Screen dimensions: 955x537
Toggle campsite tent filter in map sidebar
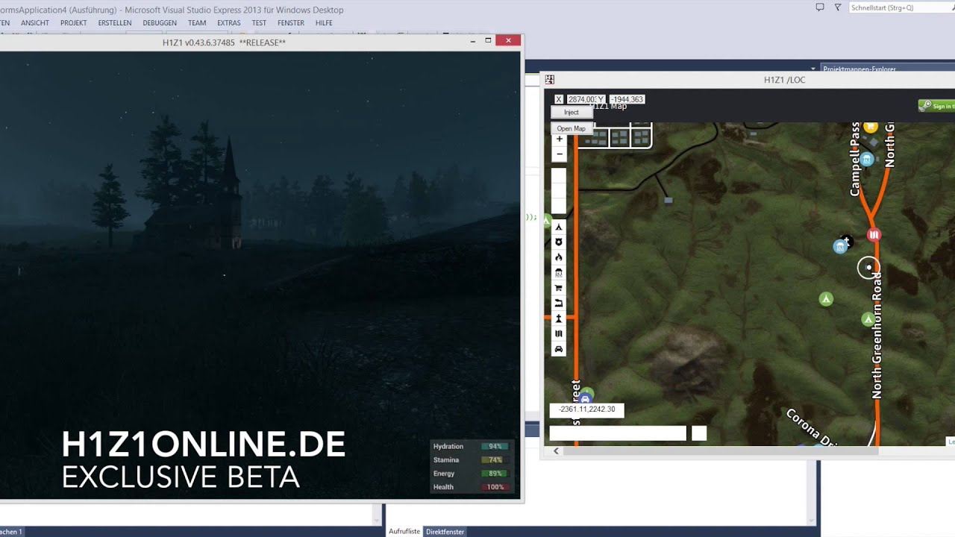pos(559,227)
